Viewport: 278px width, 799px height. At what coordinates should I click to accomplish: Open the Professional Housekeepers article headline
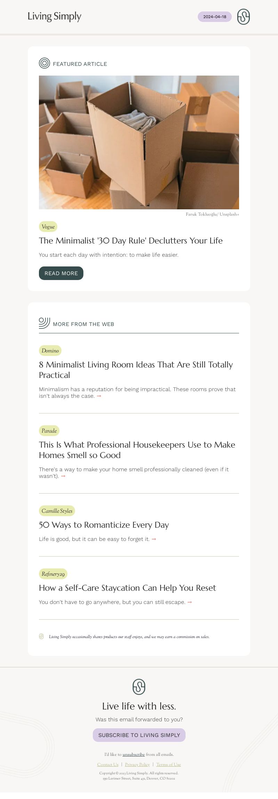pyautogui.click(x=137, y=450)
